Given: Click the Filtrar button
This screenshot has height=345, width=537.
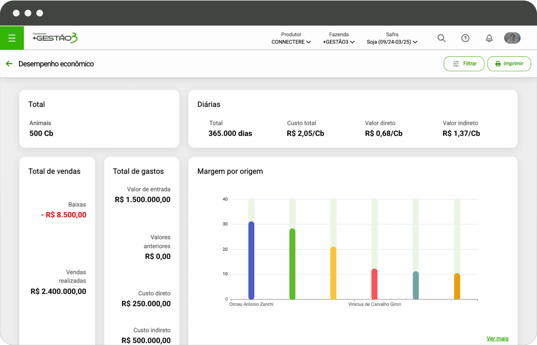Looking at the screenshot, I should pos(464,64).
